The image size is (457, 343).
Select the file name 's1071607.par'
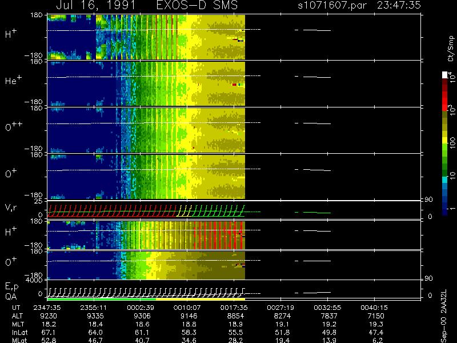[332, 5]
